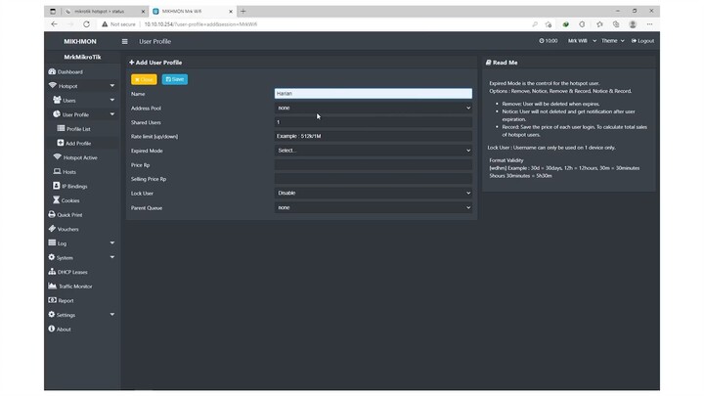Open the Parent Queue dropdown
Image resolution: width=704 pixels, height=396 pixels.
pos(374,207)
